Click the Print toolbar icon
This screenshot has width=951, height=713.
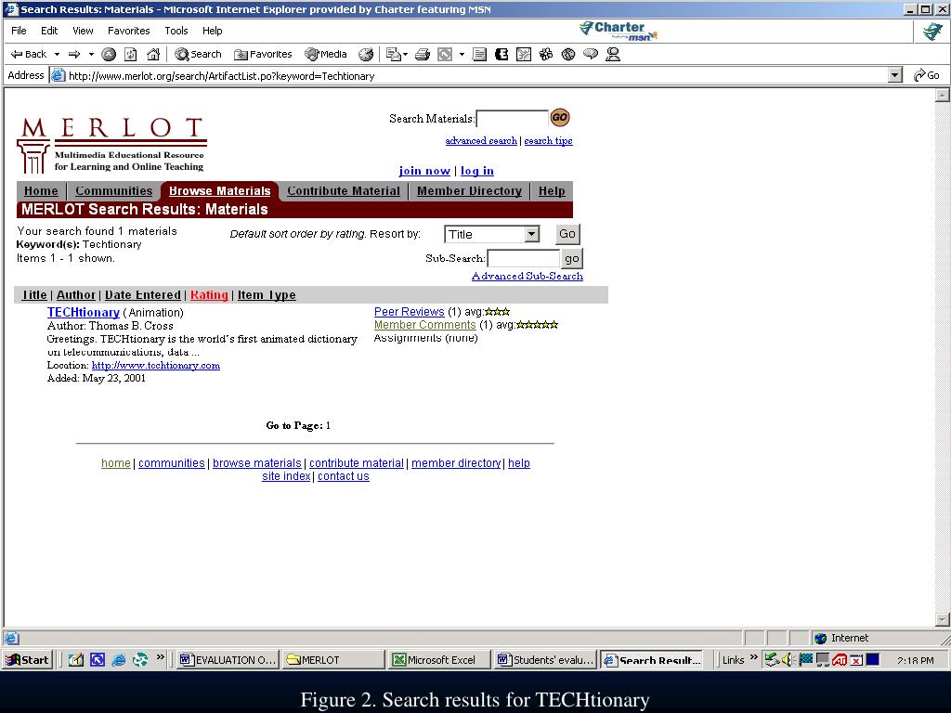423,54
